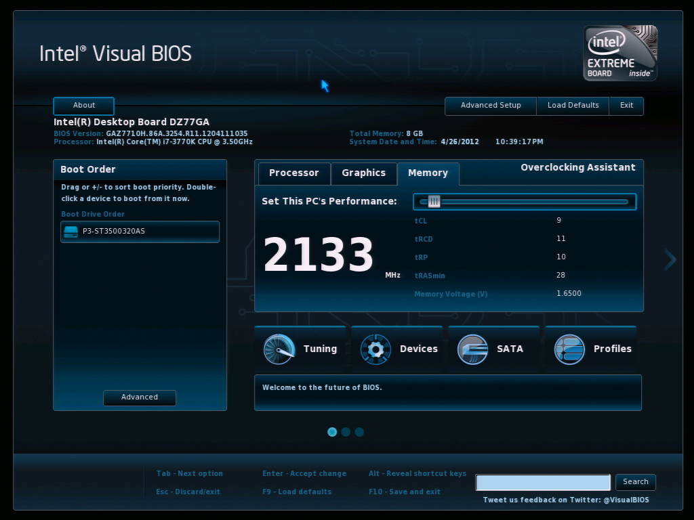Viewport: 694px width, 520px height.
Task: Select the second page indicator dot
Action: [x=346, y=432]
